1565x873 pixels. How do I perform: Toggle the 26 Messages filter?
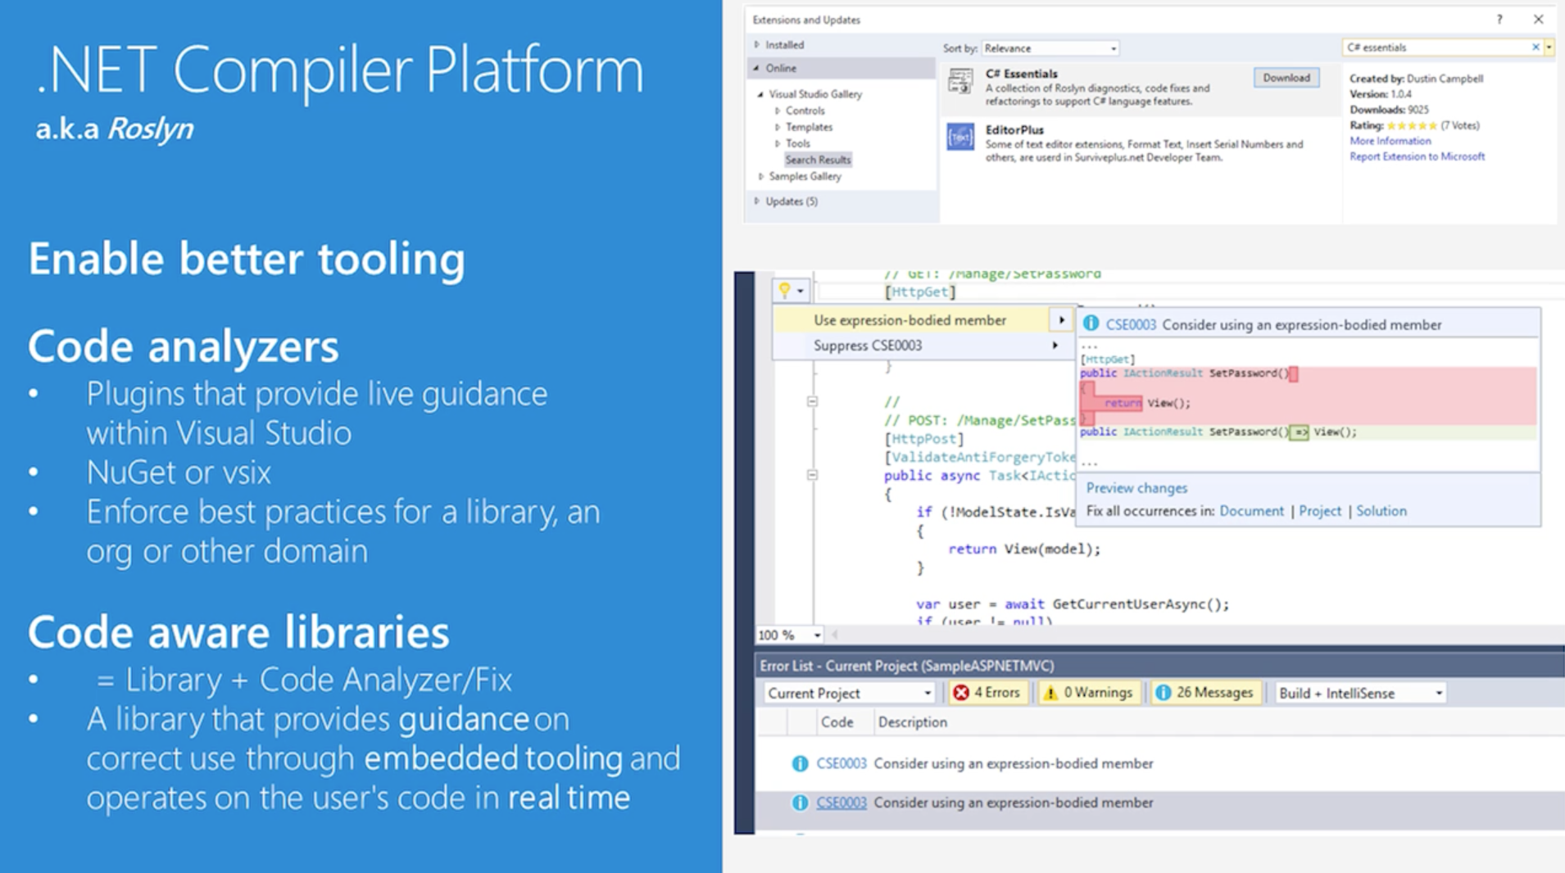(1204, 693)
